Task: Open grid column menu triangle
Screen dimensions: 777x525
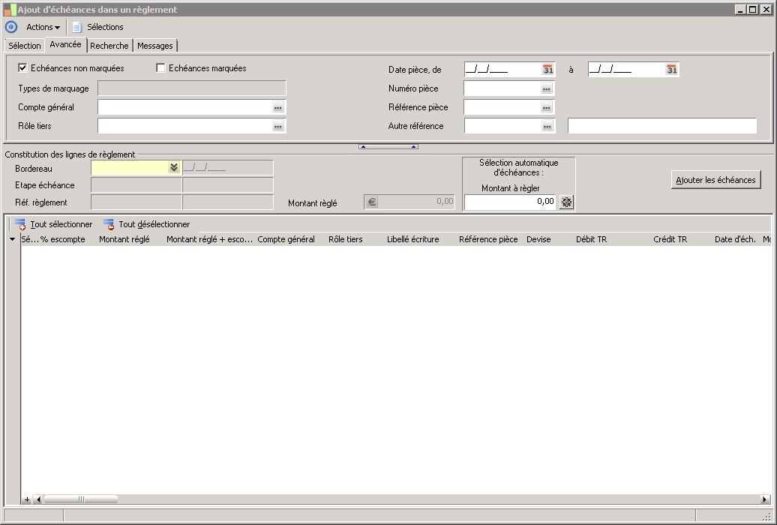Action: tap(13, 239)
